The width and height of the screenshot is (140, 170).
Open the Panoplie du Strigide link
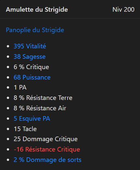(x=35, y=30)
